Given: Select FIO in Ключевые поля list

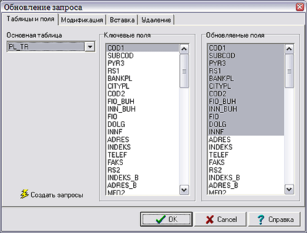Looking at the screenshot, I should pos(143,116).
